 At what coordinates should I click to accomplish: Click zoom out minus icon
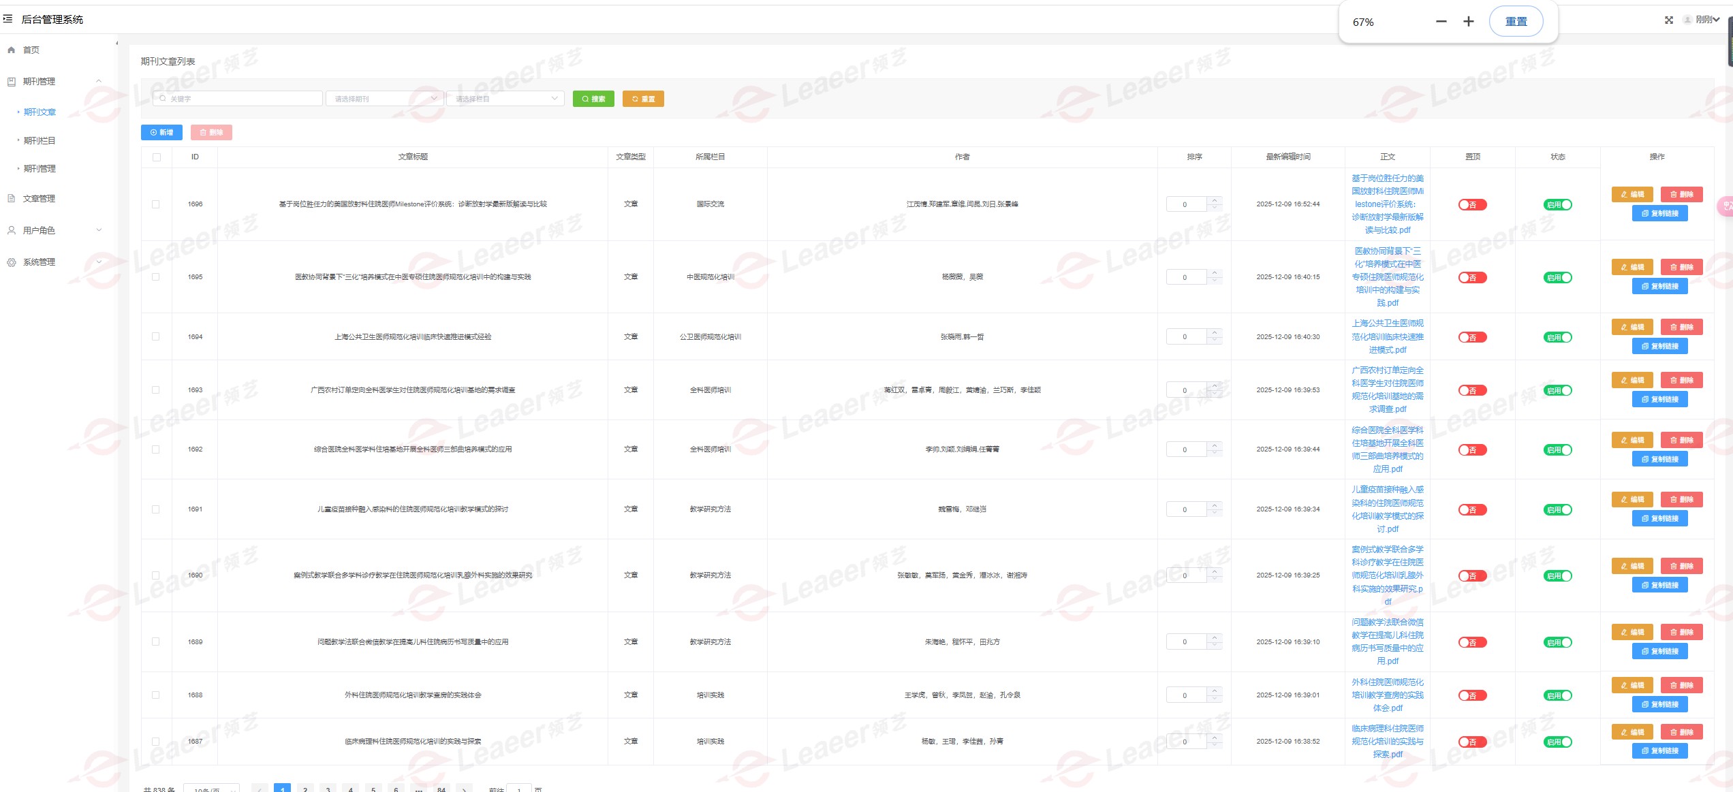(x=1441, y=22)
